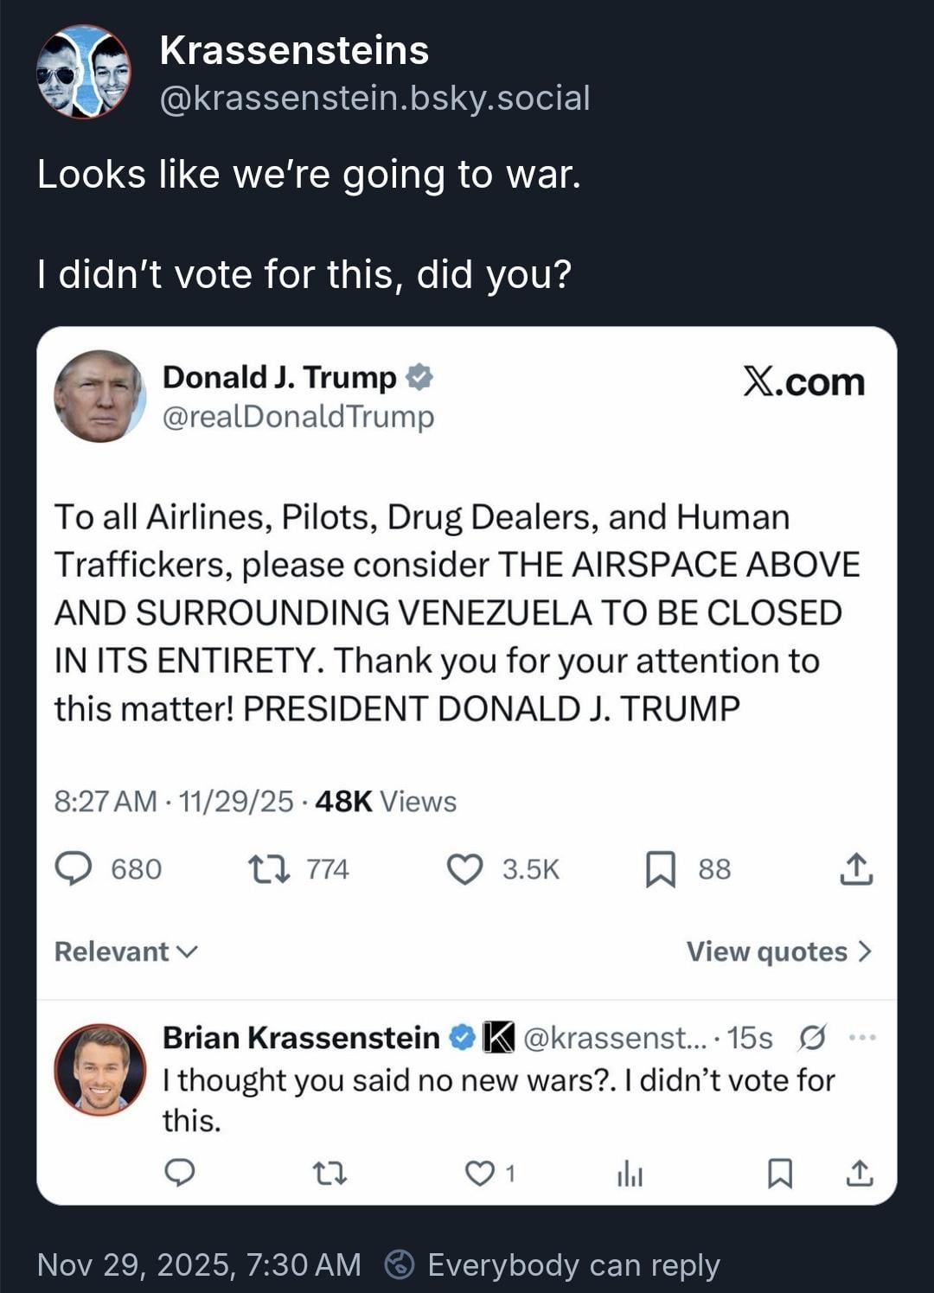
Task: Like Brian Krassenstein's reply
Action: [479, 1173]
